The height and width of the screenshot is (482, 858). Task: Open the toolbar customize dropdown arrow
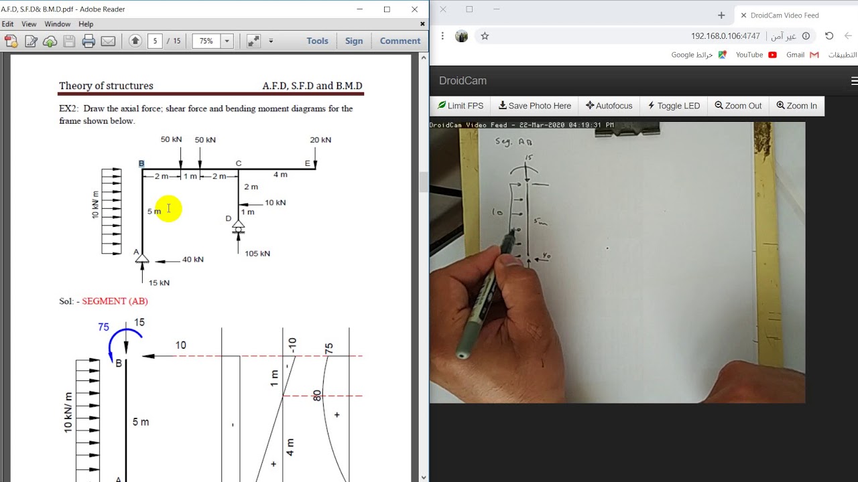tap(271, 41)
